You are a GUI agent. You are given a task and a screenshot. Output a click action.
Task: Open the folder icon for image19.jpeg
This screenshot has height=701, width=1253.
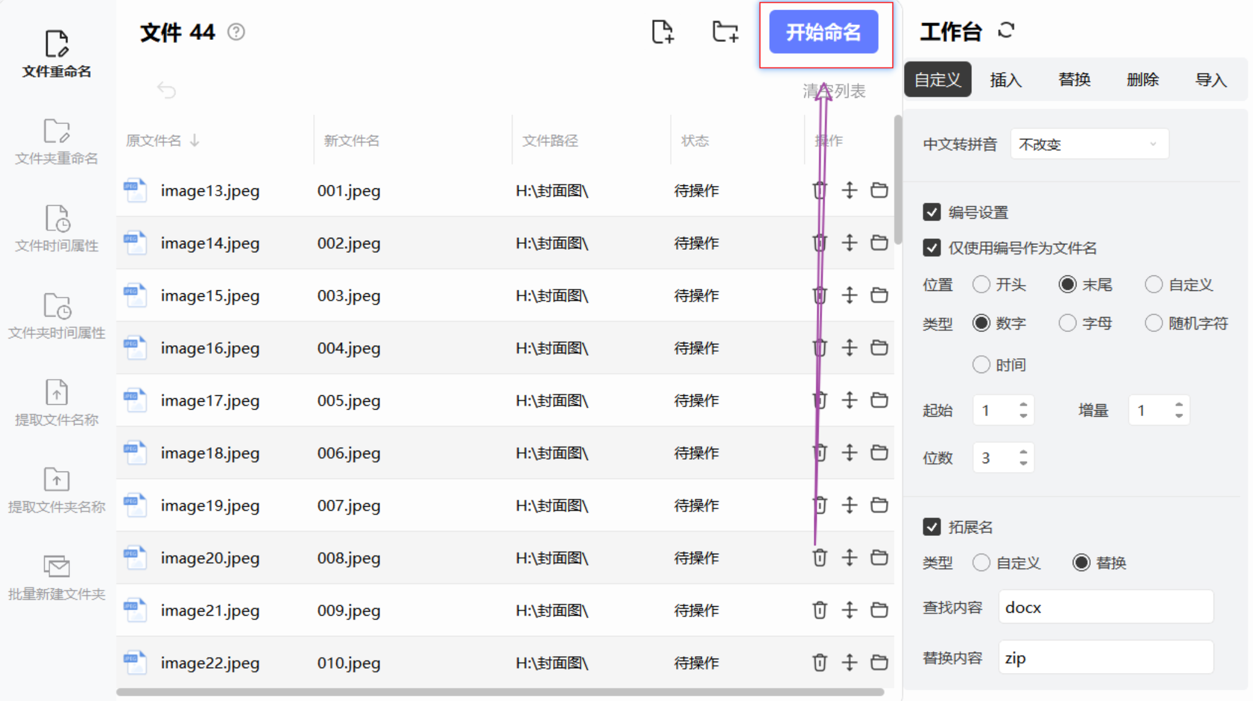click(x=879, y=505)
